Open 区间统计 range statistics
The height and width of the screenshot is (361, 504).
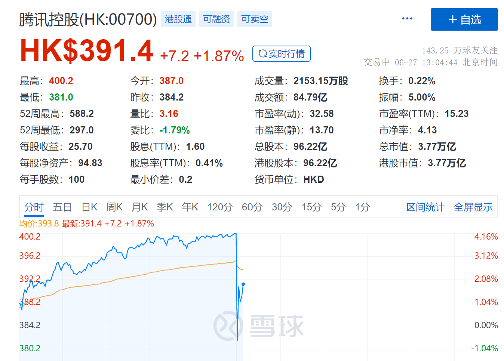click(x=425, y=207)
